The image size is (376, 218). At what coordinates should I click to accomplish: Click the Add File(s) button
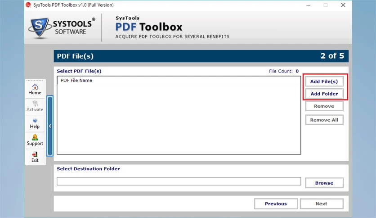click(x=324, y=82)
